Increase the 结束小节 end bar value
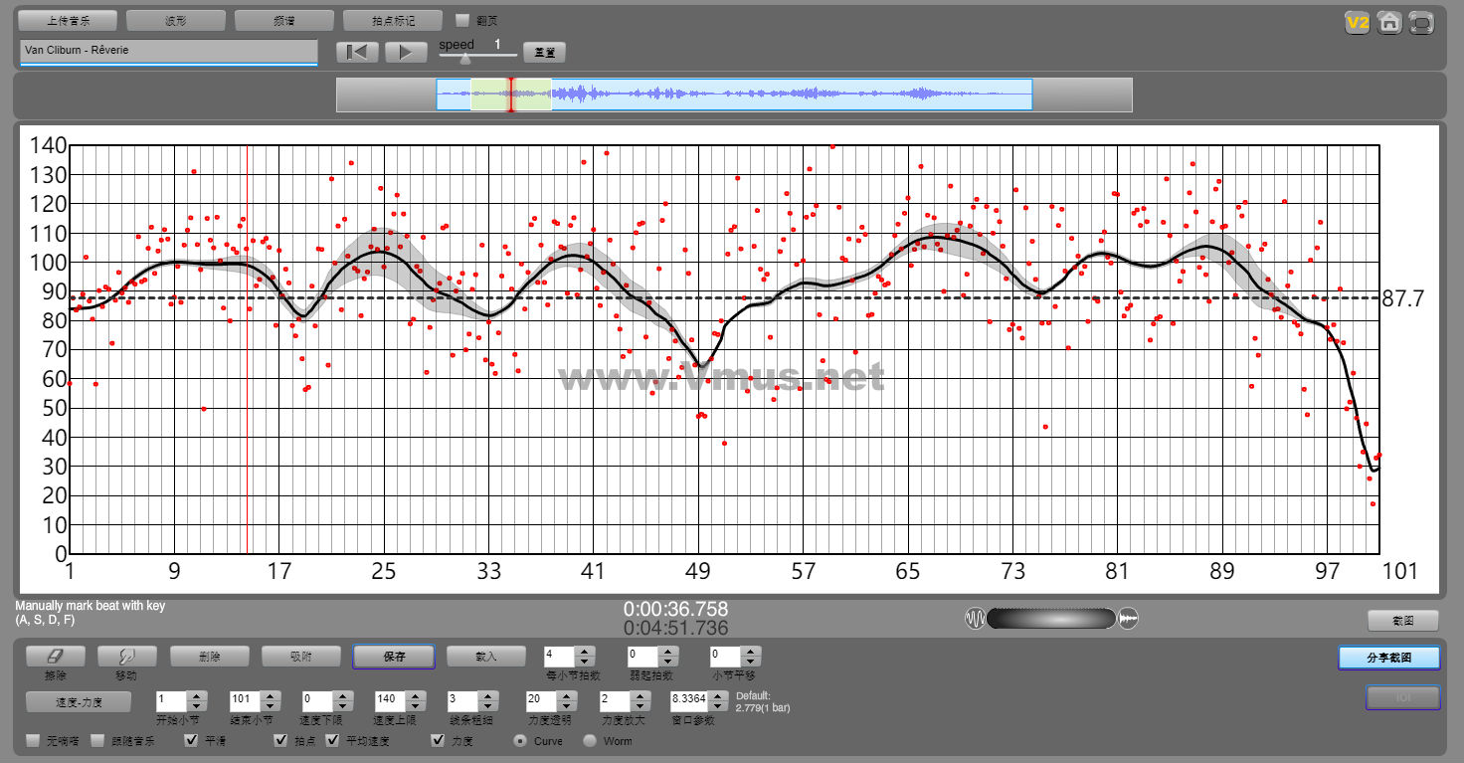The image size is (1464, 763). pos(271,695)
